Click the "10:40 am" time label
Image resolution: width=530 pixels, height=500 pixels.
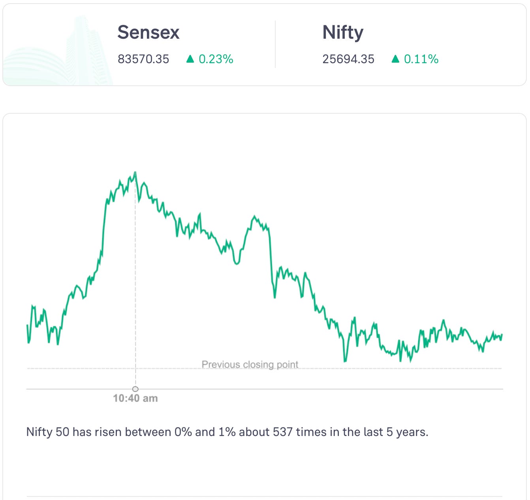click(x=135, y=398)
